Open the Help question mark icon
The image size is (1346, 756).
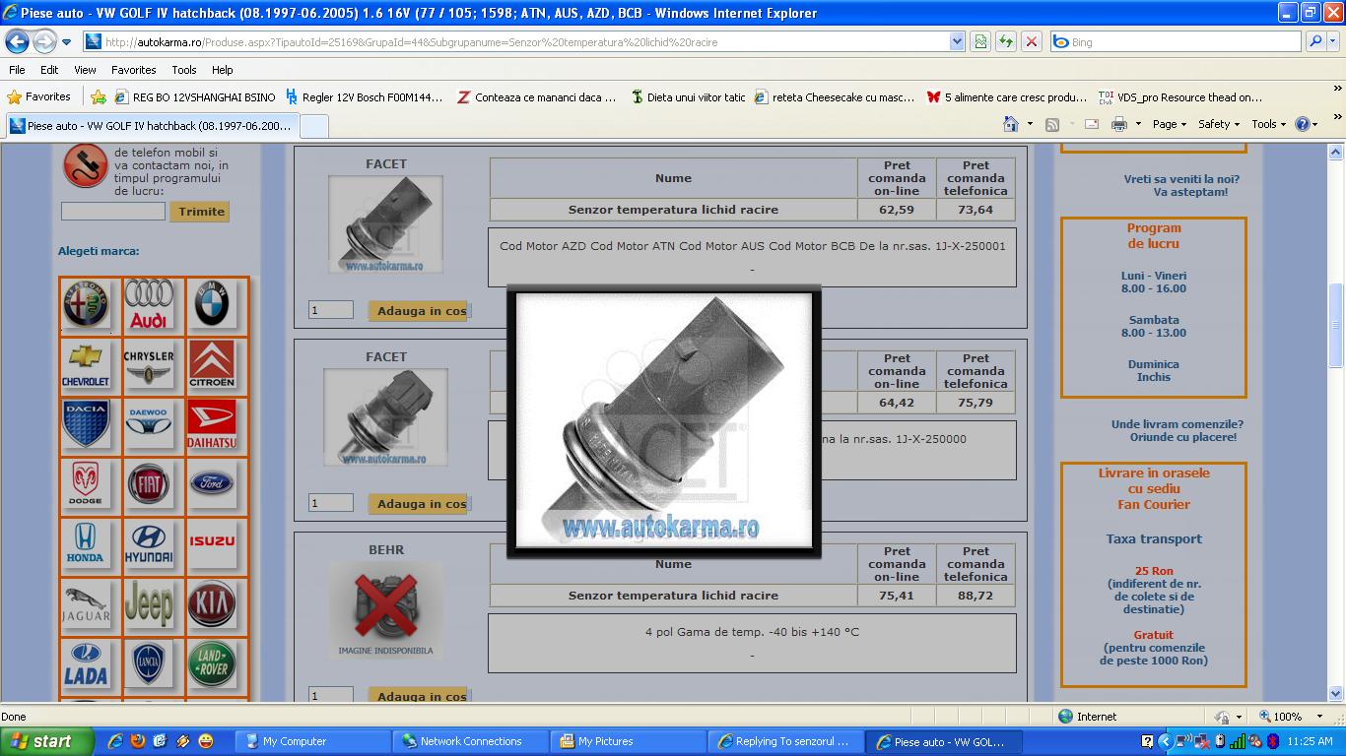pyautogui.click(x=1303, y=124)
